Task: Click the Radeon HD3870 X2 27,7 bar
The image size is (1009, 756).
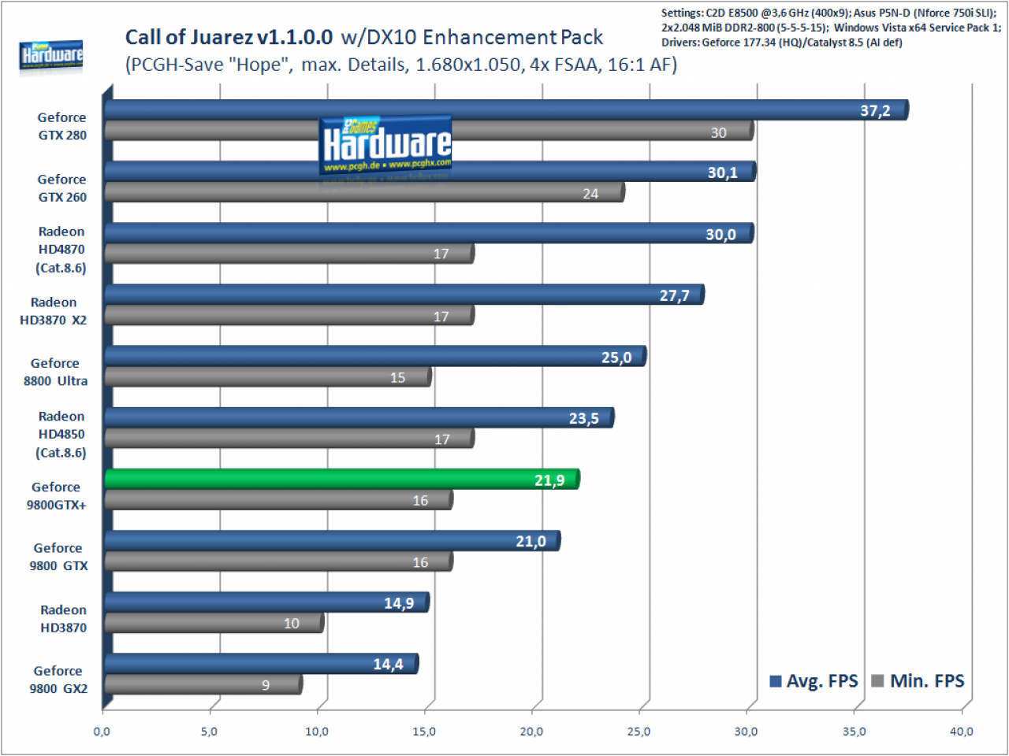Action: click(404, 295)
